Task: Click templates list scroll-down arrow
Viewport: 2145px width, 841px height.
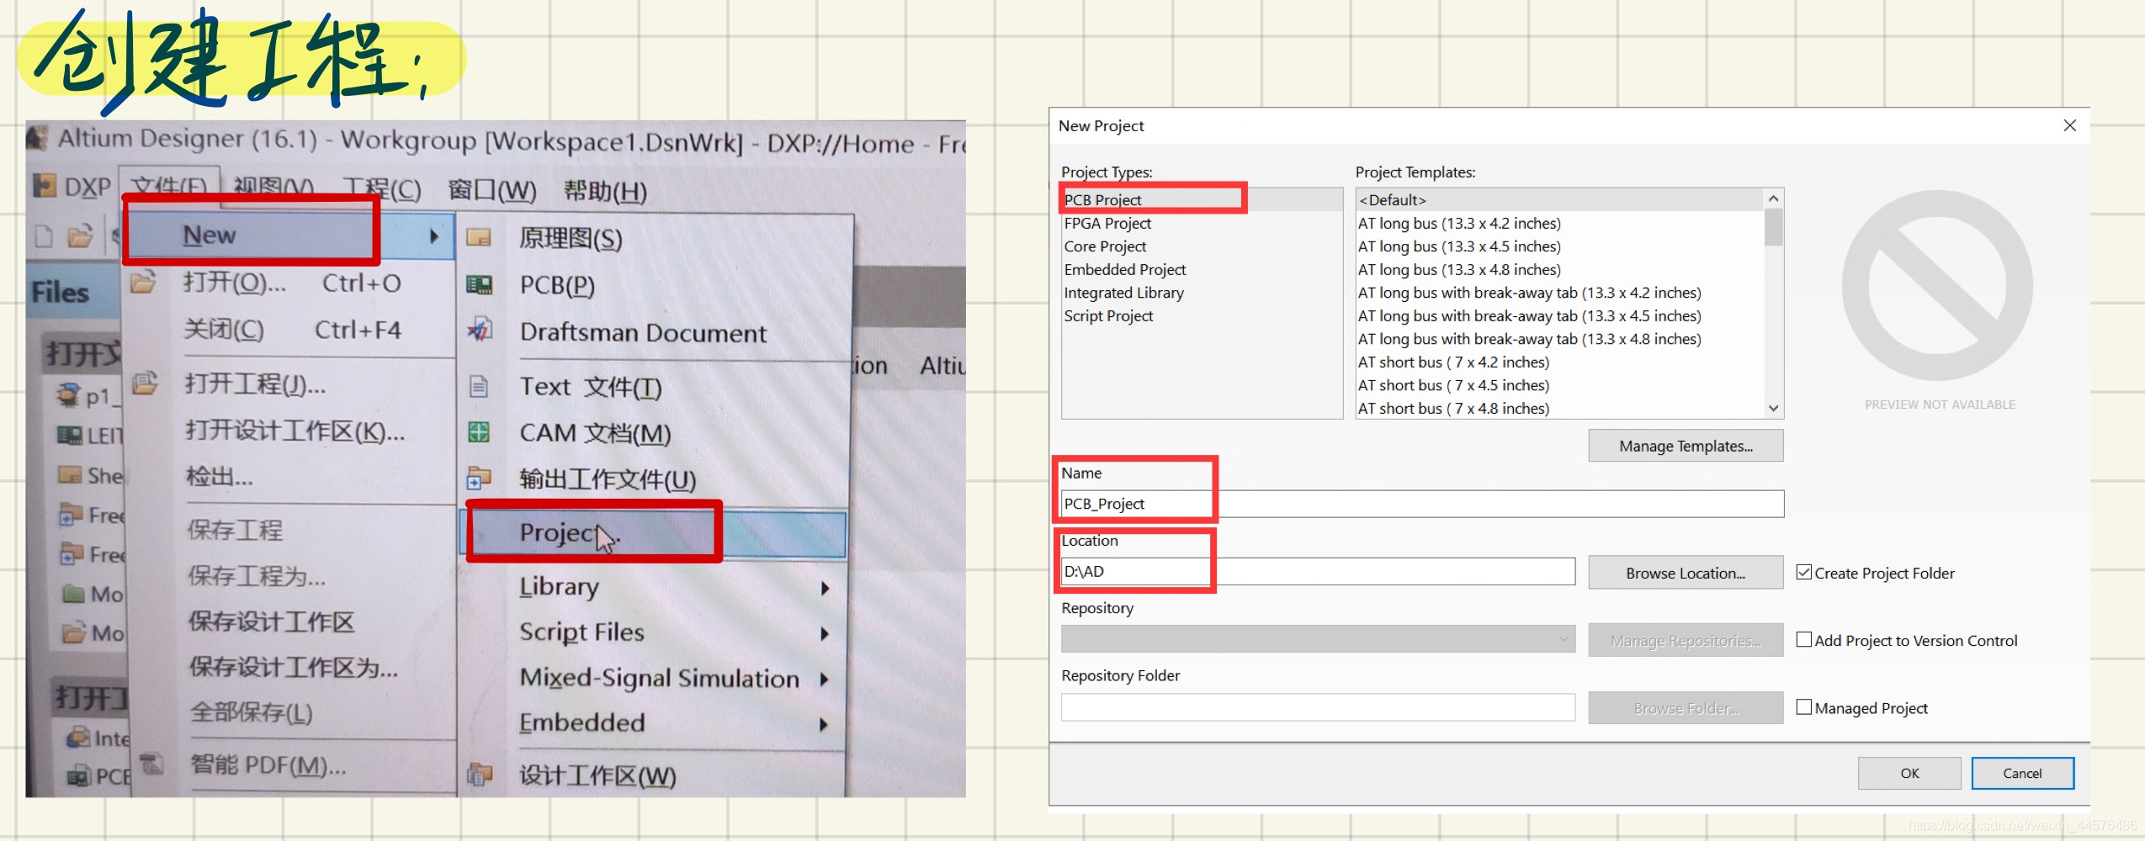Action: (x=1773, y=408)
